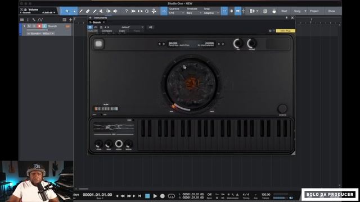Screen dimensions: 360x202
Task: Toggle the Autoscroll arrow button
Action: (237, 11)
